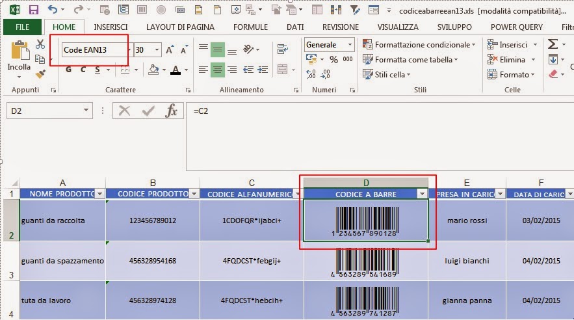Click the merge and center icon
The height and width of the screenshot is (320, 574).
coord(282,70)
